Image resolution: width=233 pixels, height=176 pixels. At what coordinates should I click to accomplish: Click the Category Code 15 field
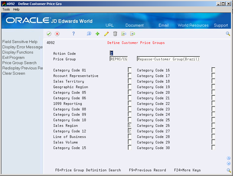[x=130, y=148]
